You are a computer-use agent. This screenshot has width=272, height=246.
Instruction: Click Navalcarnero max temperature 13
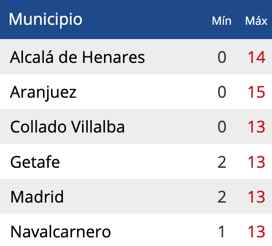pos(256,231)
